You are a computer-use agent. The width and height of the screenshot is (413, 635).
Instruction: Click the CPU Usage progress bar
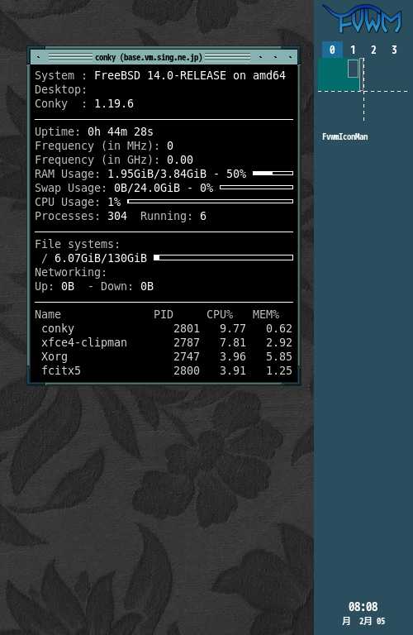210,201
